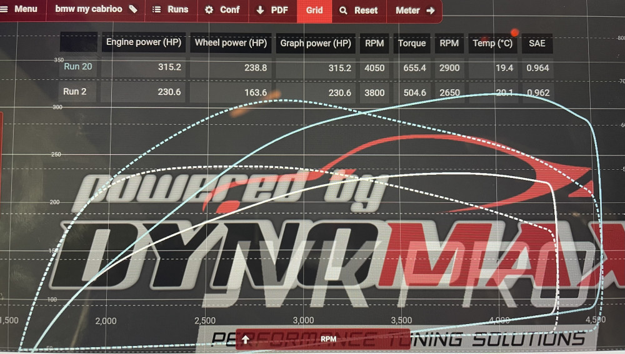Click the bmw my cabrioo session name
The width and height of the screenshot is (625, 354).
[88, 10]
